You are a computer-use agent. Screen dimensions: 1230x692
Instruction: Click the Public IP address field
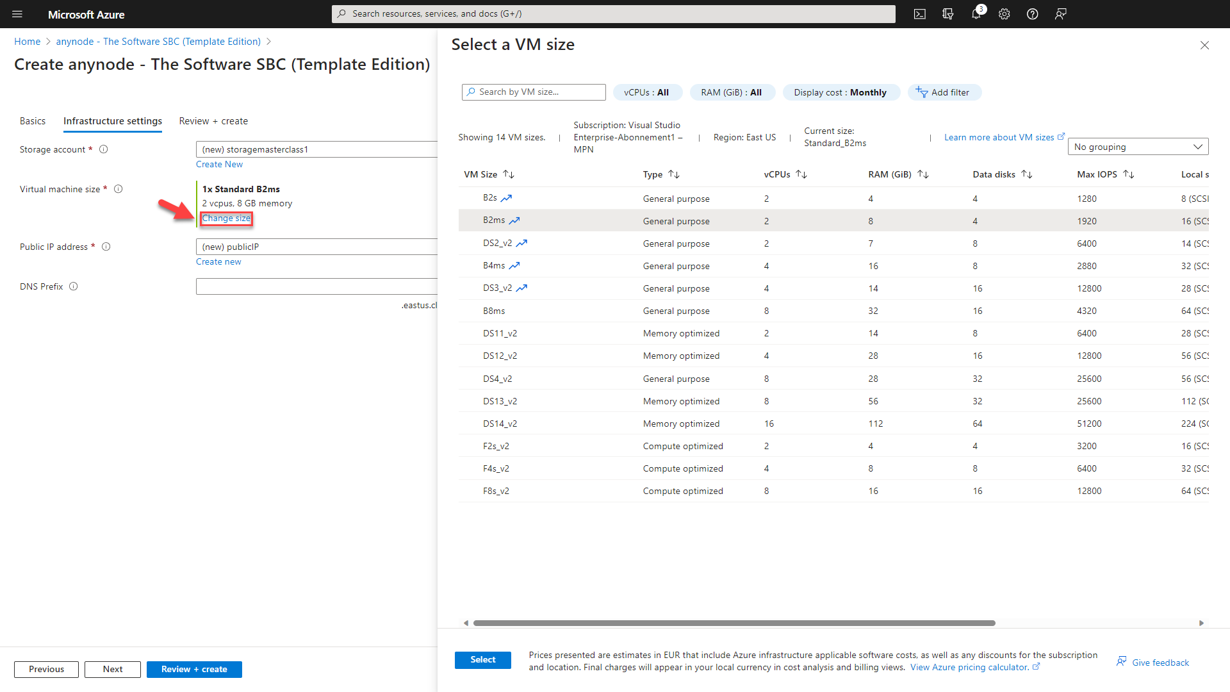click(316, 247)
